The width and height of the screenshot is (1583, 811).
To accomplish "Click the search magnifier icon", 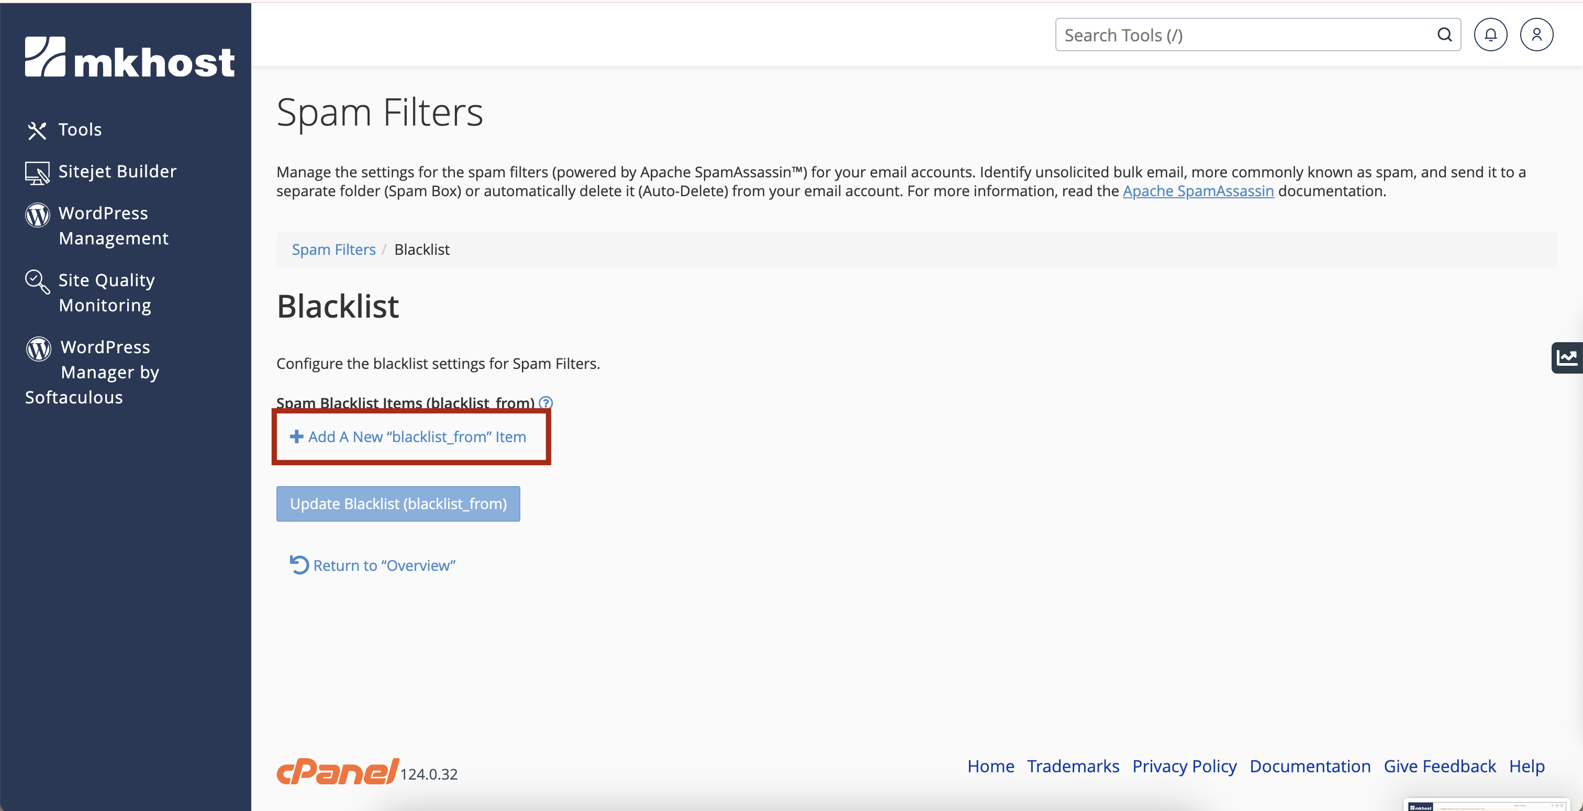I will click(1444, 35).
